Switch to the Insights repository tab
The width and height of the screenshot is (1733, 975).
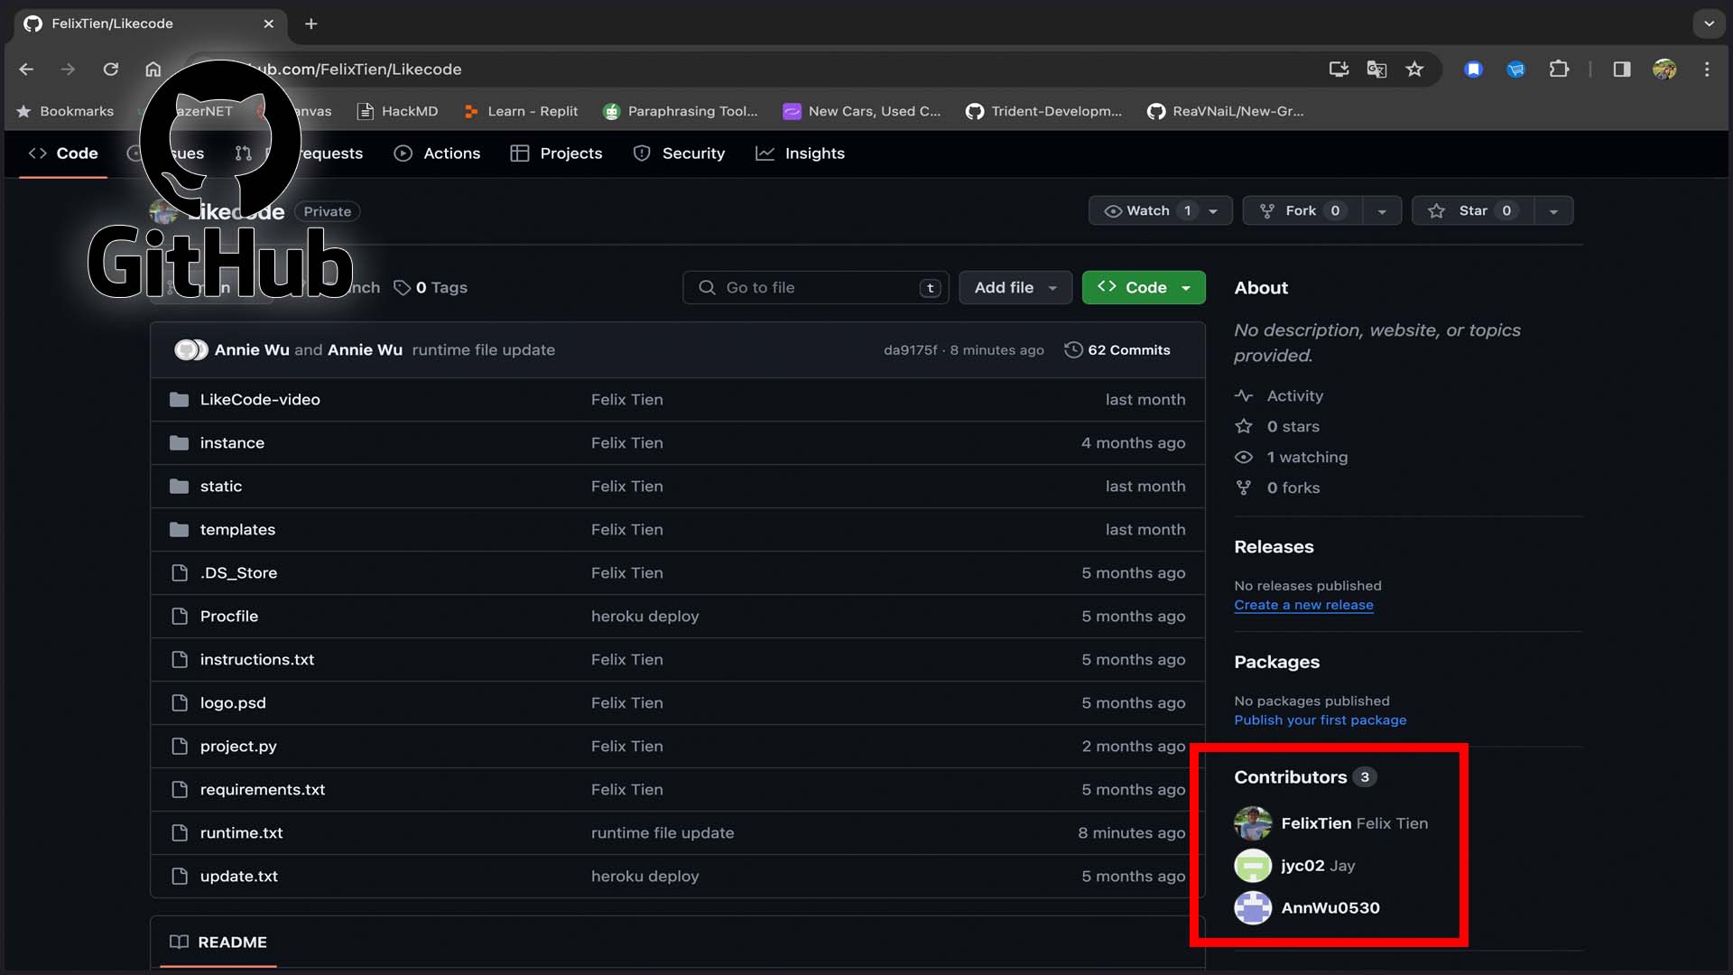(x=800, y=153)
